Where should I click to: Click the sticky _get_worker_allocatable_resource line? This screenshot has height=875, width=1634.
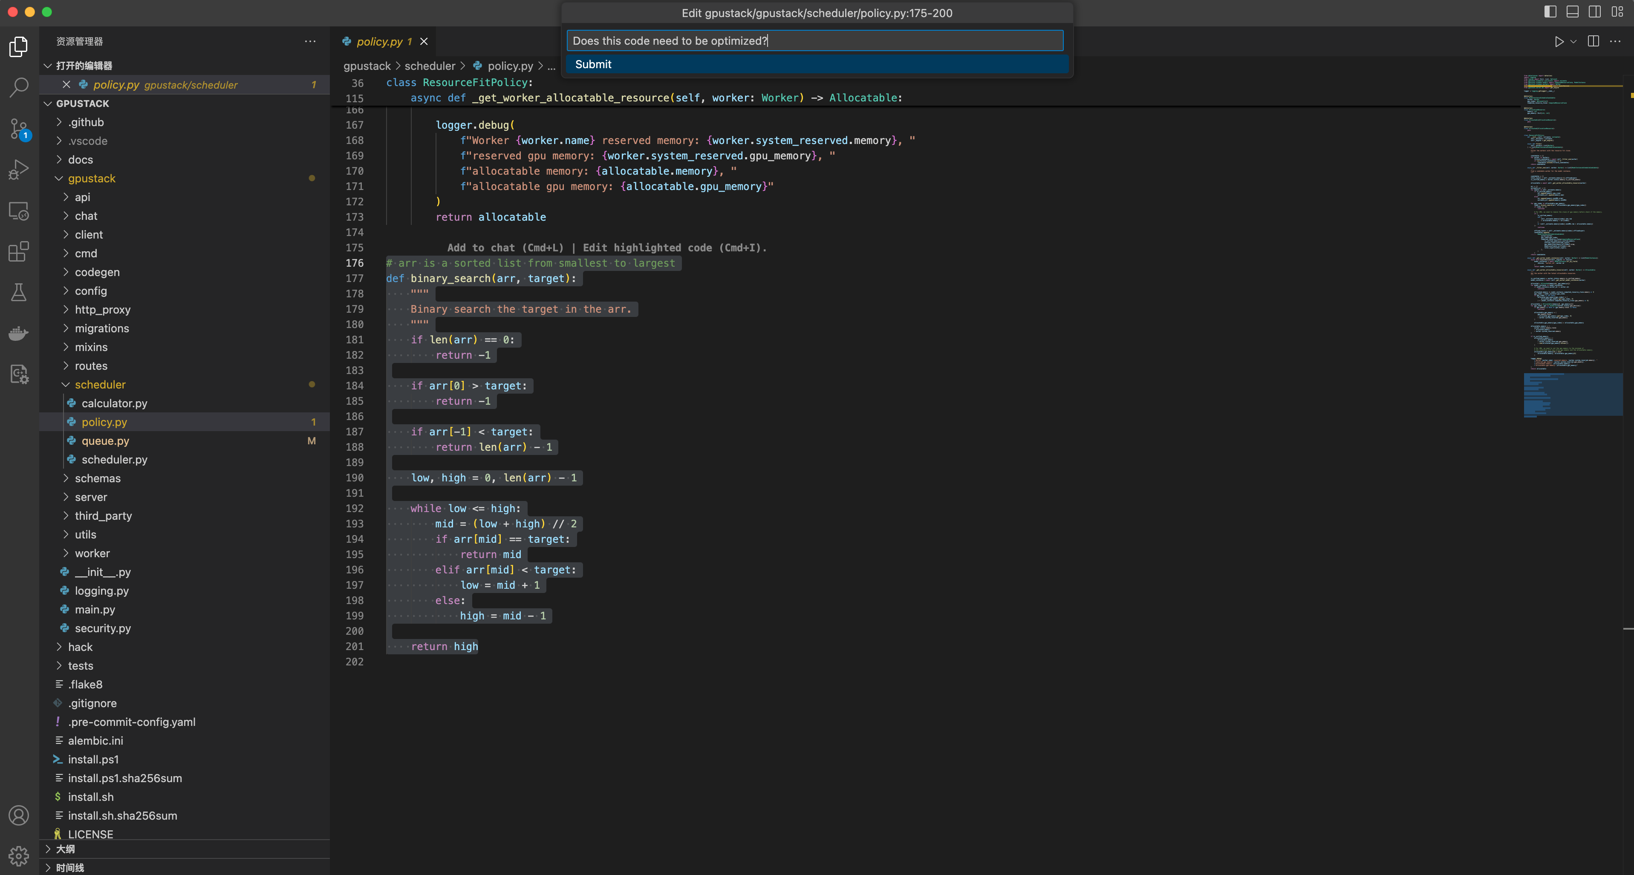tap(656, 98)
